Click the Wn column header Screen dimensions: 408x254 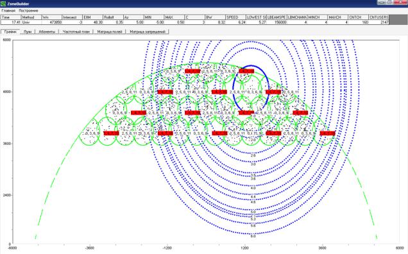coord(52,17)
